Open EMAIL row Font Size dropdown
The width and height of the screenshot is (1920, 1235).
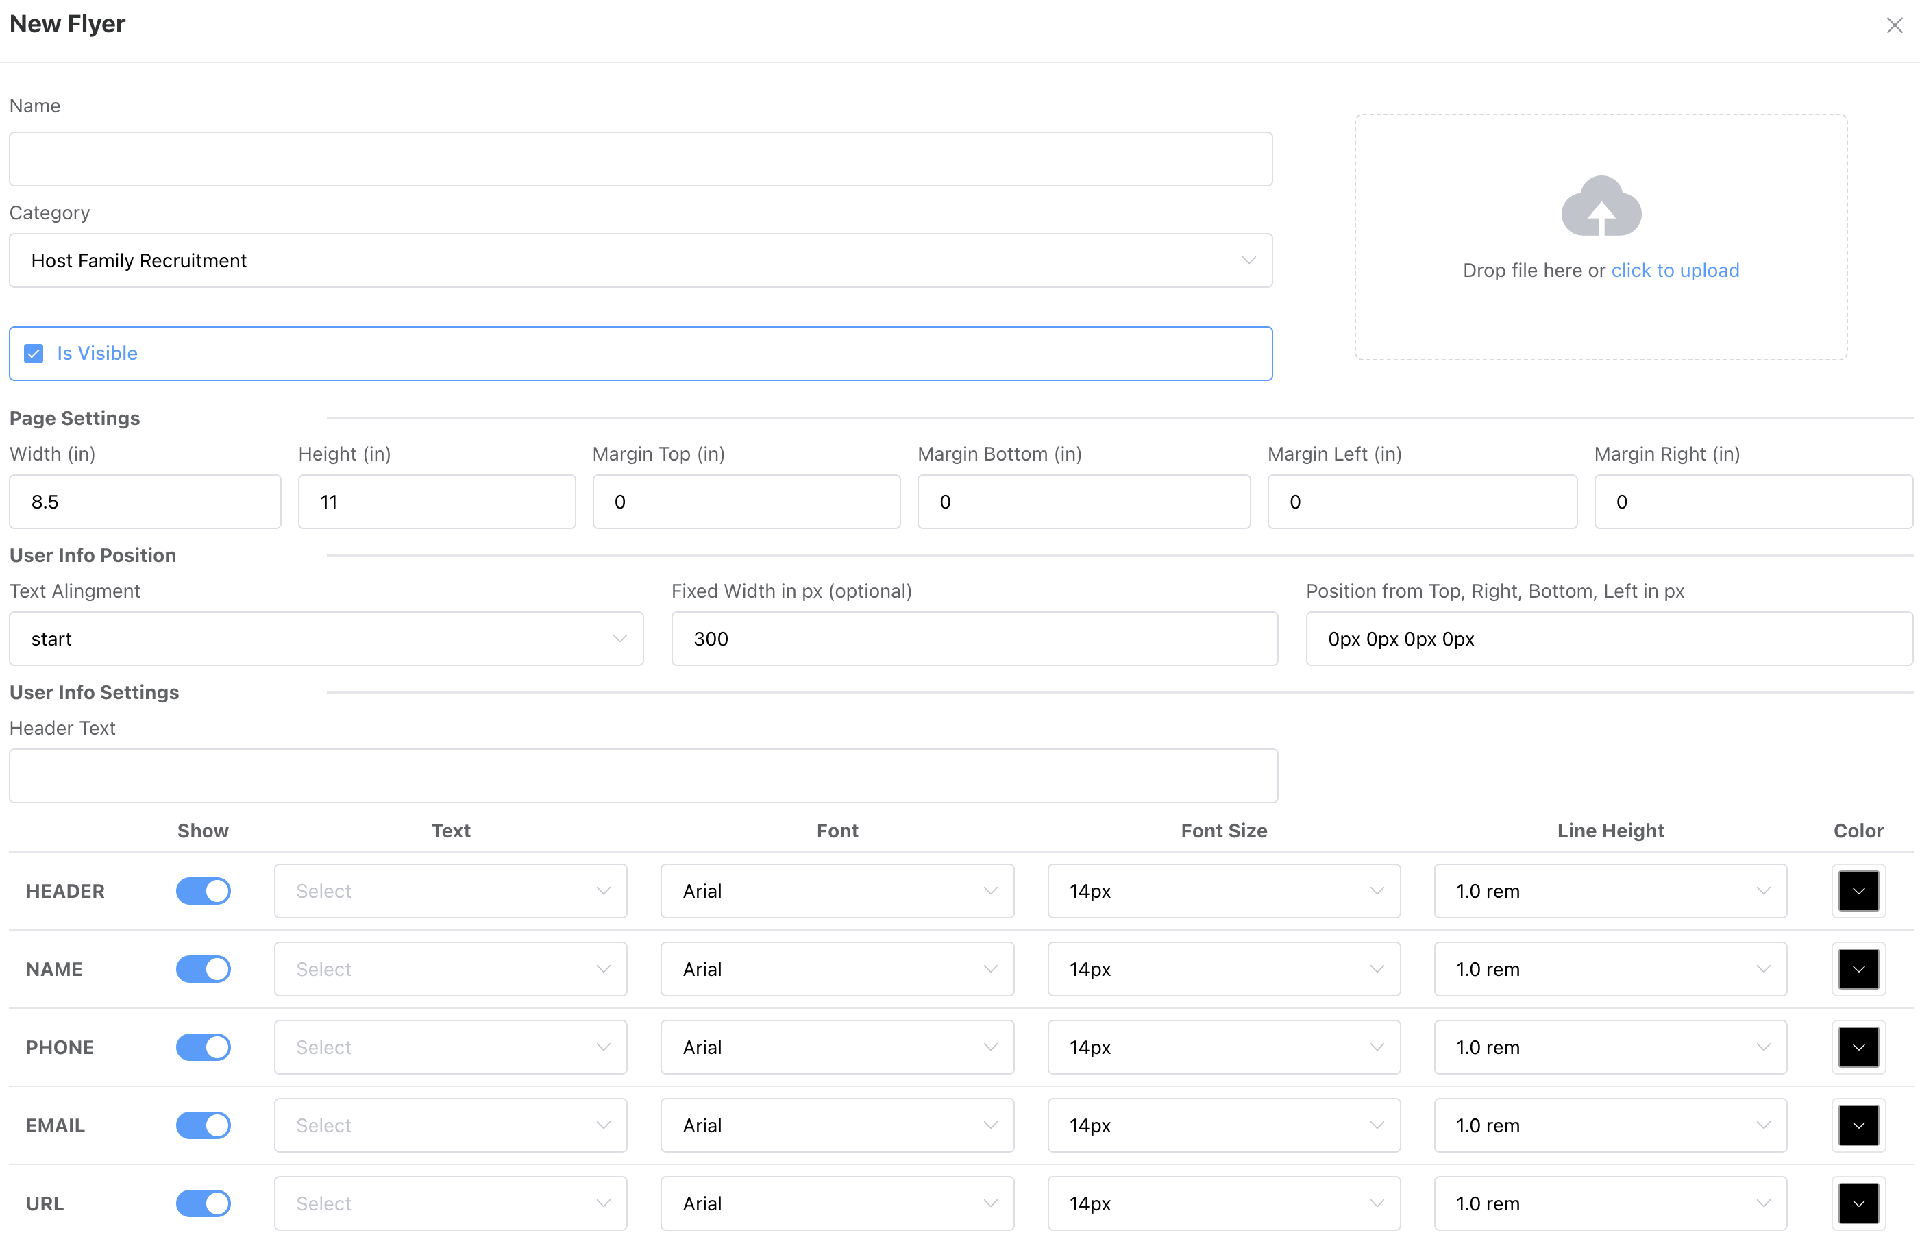[x=1224, y=1126]
